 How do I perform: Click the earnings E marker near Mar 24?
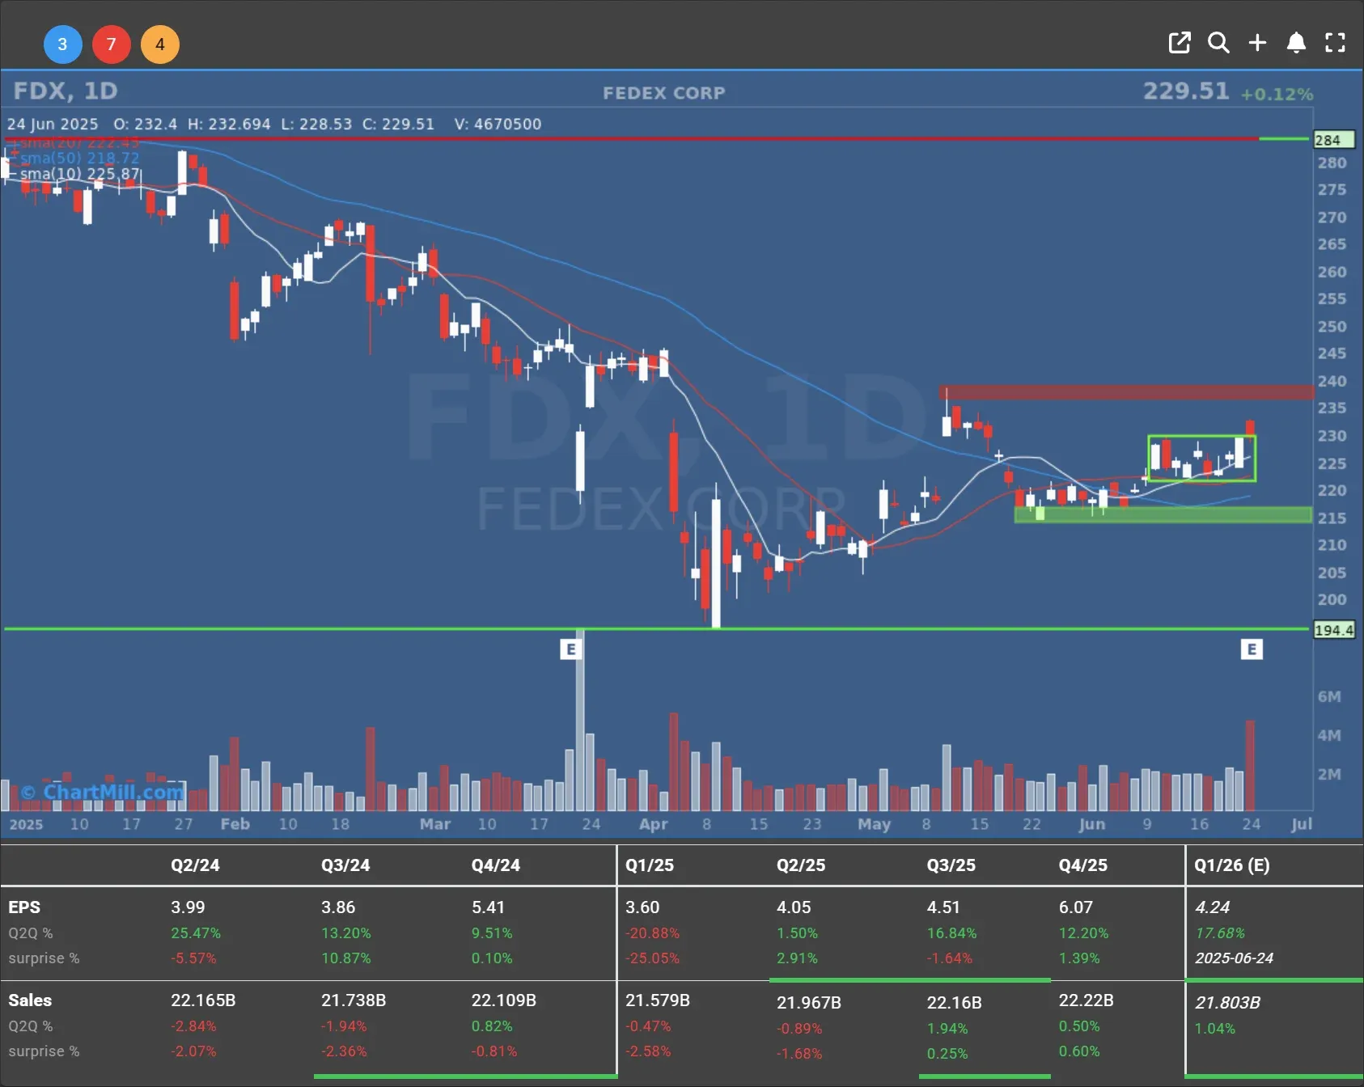click(570, 649)
